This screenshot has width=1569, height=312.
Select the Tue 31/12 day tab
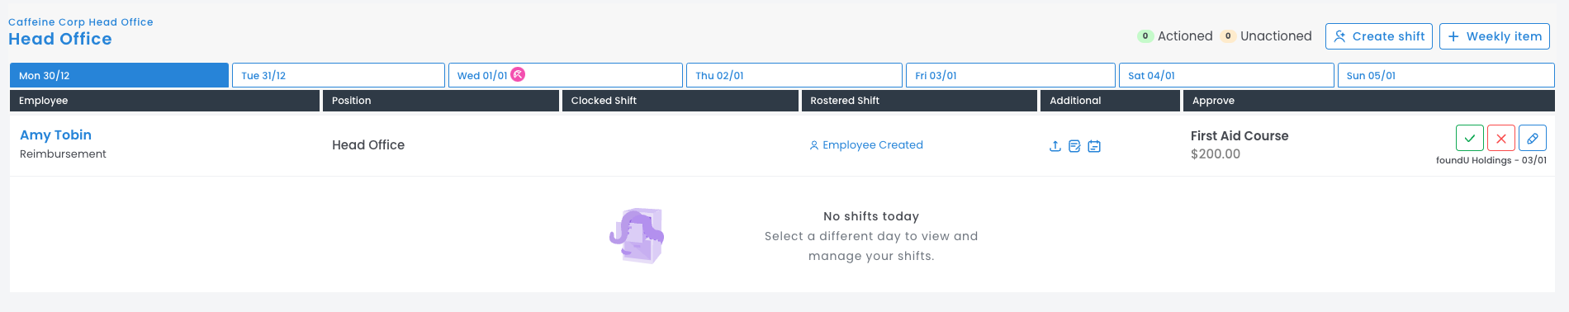point(339,75)
